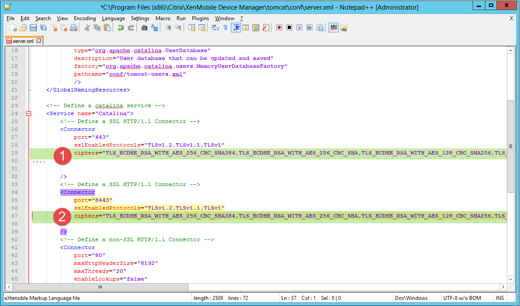Open the Macro menu
Screen dimensions: 520x306
tap(163, 18)
